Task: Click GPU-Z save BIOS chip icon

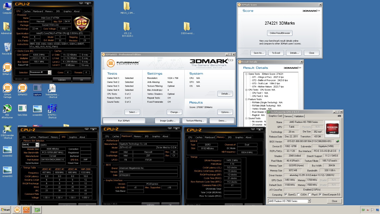Action: [x=337, y=141]
